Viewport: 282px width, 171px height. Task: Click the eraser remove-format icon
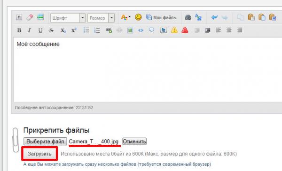30,17
